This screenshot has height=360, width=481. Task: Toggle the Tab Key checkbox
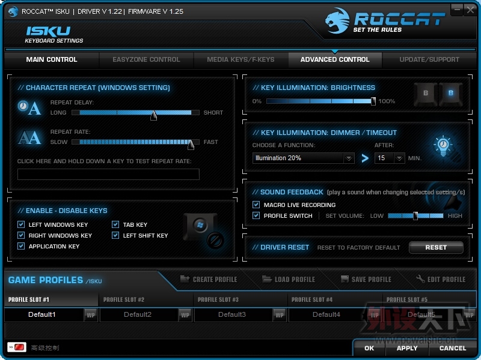coord(115,224)
